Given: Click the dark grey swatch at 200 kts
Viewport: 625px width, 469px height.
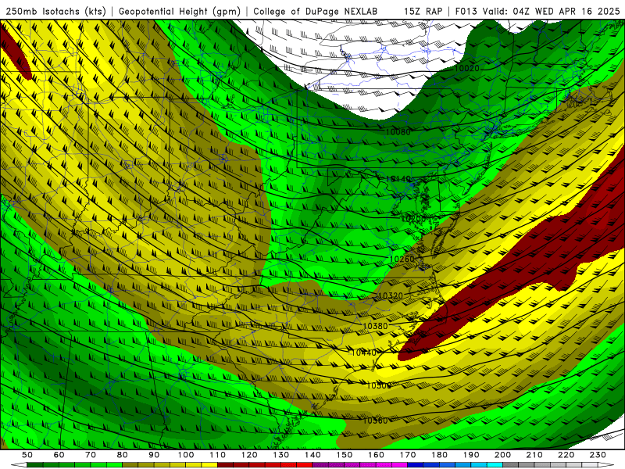Looking at the screenshot, I should [x=511, y=465].
